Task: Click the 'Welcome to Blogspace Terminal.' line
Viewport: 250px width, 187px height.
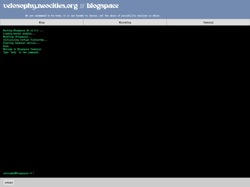Action: pyautogui.click(x=23, y=49)
